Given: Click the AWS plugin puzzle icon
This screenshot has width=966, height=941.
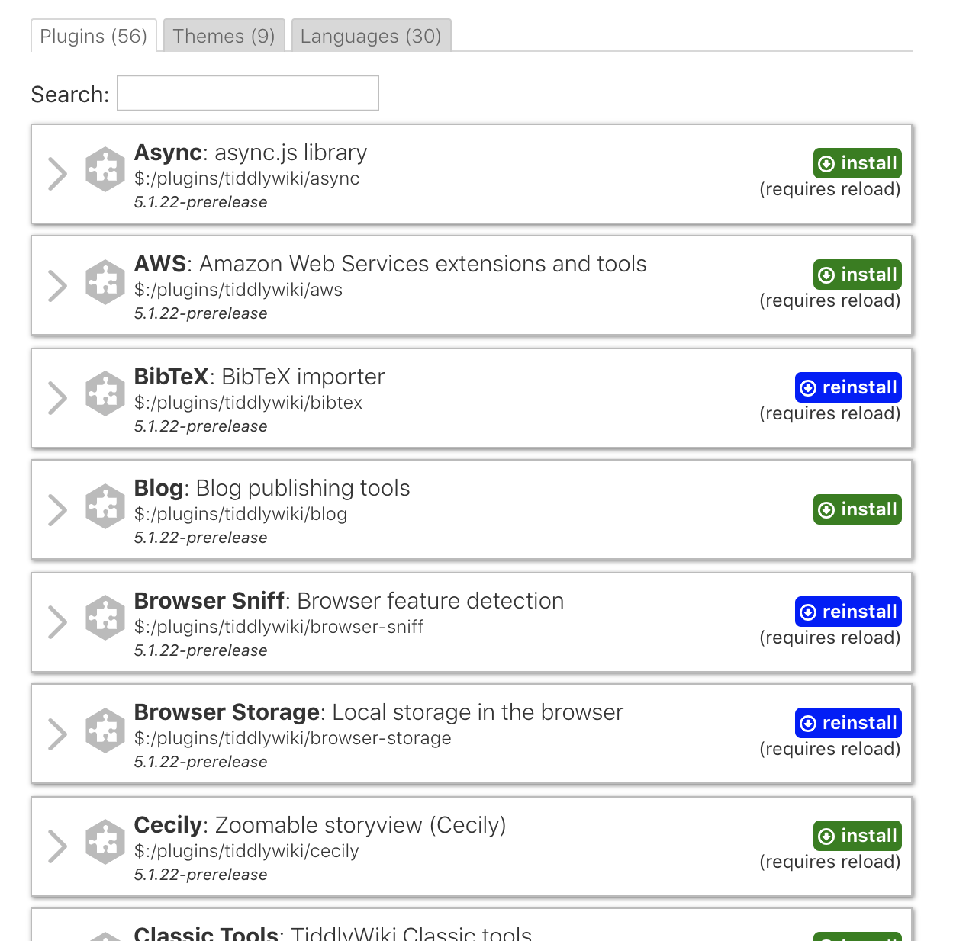Looking at the screenshot, I should (x=105, y=282).
